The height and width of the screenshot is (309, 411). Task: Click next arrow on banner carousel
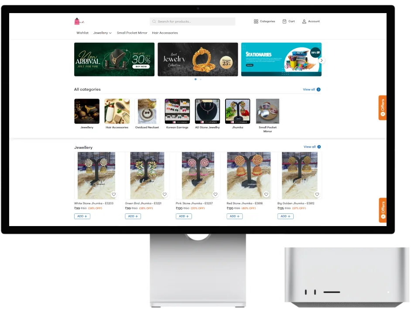coord(322,60)
